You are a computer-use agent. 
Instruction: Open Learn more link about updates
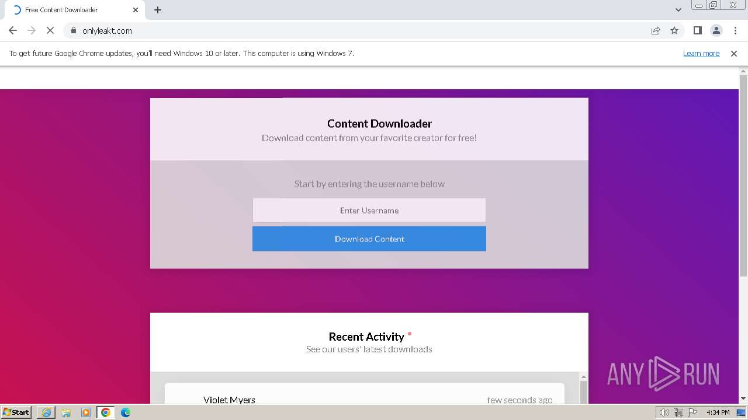pos(701,53)
